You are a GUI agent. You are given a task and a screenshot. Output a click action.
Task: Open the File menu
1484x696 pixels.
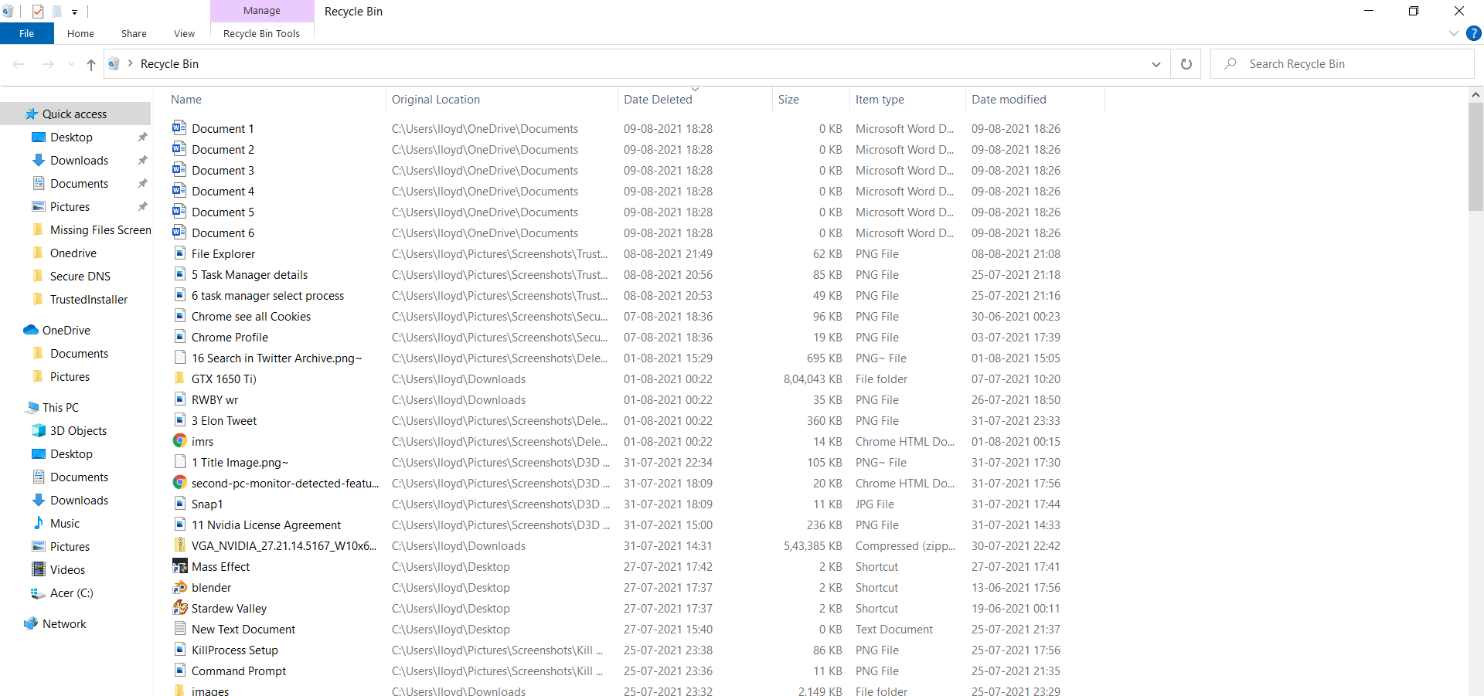(x=26, y=33)
